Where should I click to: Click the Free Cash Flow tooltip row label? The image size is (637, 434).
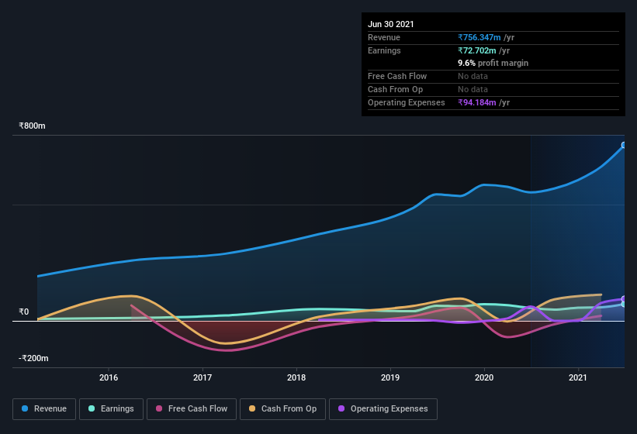click(x=397, y=76)
